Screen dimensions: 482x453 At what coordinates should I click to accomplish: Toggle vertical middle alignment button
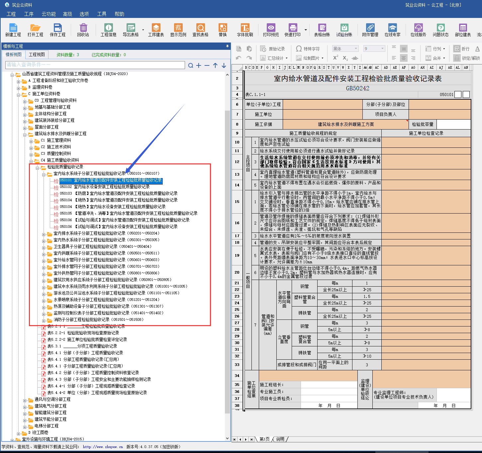pyautogui.click(x=404, y=49)
